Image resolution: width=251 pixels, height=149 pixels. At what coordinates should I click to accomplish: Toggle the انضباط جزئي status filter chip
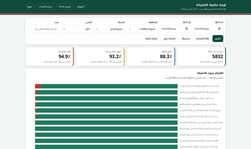169,39
